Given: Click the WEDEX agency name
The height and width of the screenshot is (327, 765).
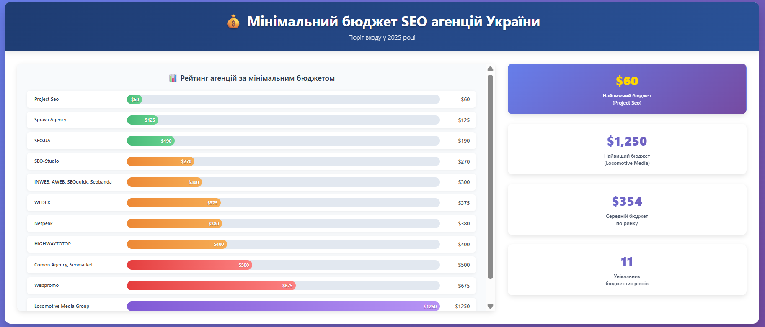Looking at the screenshot, I should click(42, 202).
